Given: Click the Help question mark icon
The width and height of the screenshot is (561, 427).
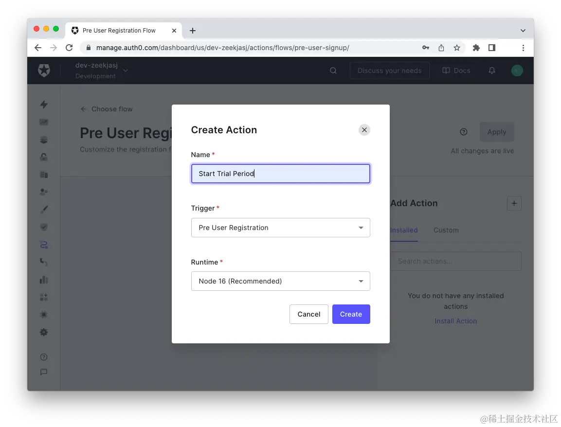Looking at the screenshot, I should point(44,356).
